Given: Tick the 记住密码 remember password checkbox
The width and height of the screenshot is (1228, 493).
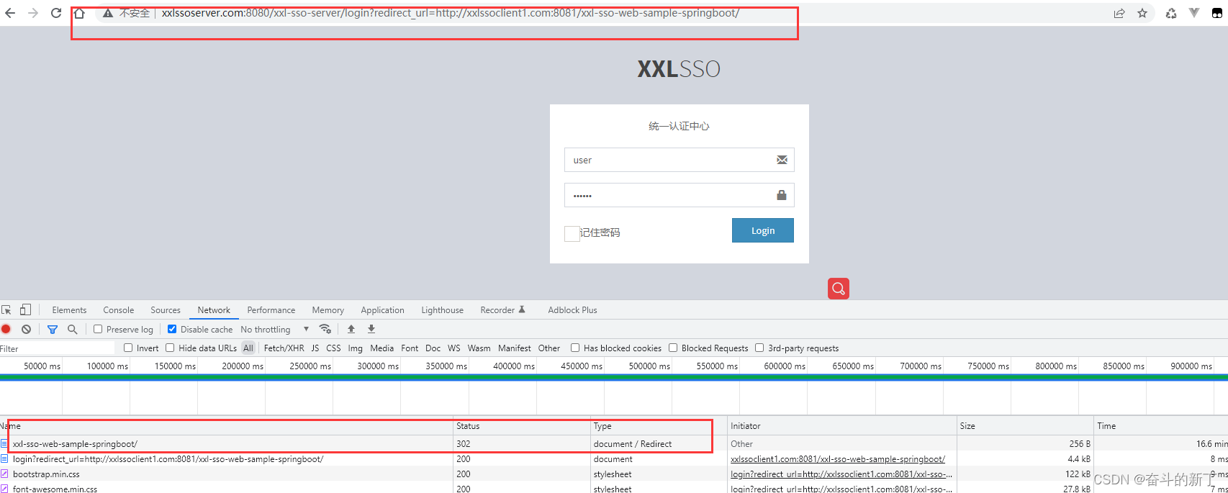Looking at the screenshot, I should (572, 233).
